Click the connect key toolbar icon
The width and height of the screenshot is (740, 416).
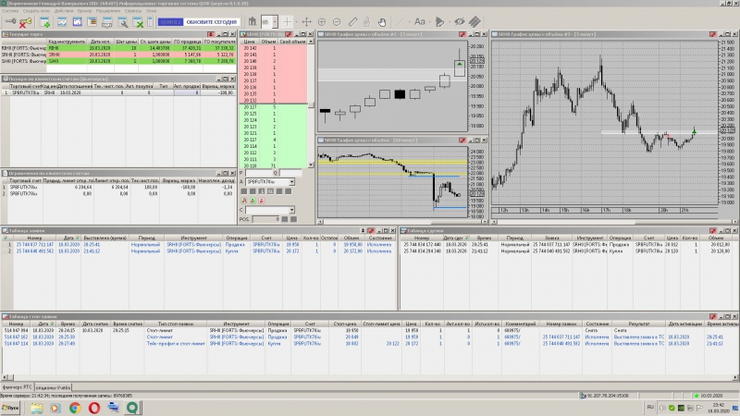pos(10,21)
